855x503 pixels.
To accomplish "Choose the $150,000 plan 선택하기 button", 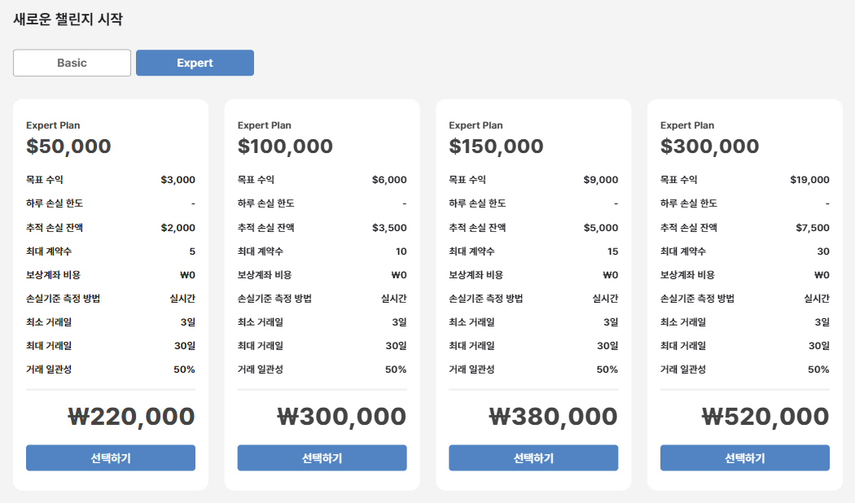I will pos(533,458).
